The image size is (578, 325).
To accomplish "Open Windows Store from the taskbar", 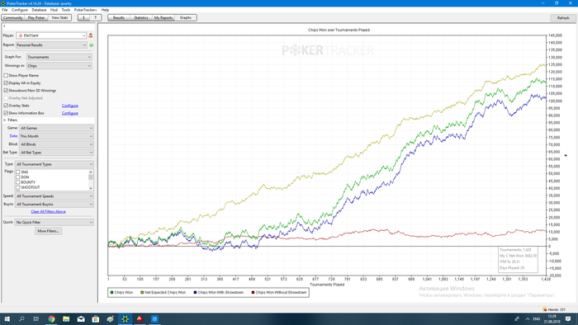I will pos(96,319).
